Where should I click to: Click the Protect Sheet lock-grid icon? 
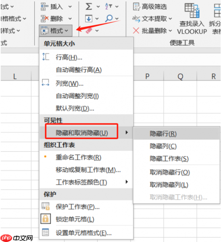tap(46, 206)
